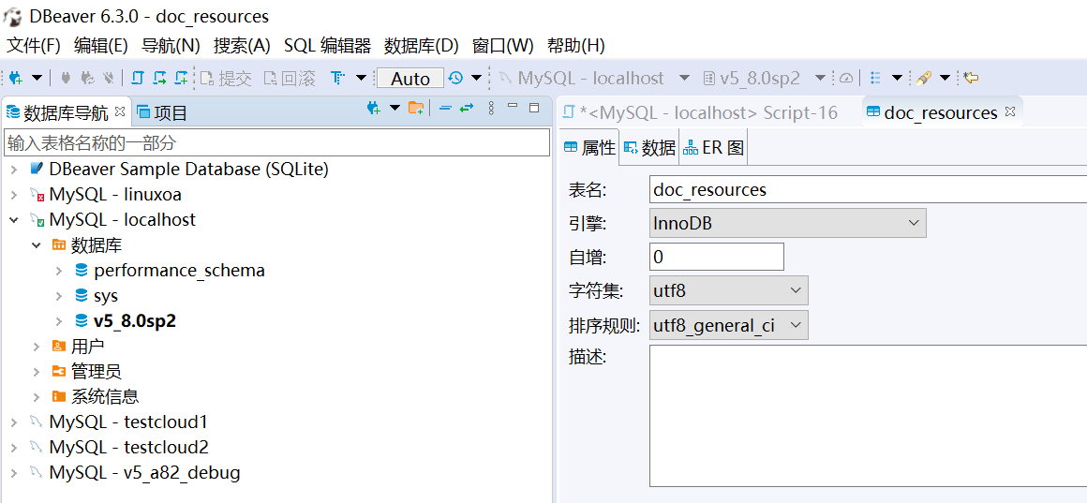This screenshot has height=503, width=1087.
Task: Click the Reconnect icon in main toolbar
Action: tap(87, 79)
